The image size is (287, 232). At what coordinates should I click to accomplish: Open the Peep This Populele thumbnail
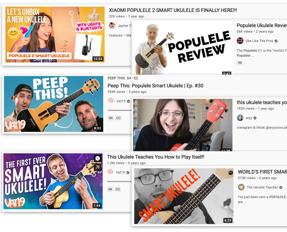pos(54,104)
